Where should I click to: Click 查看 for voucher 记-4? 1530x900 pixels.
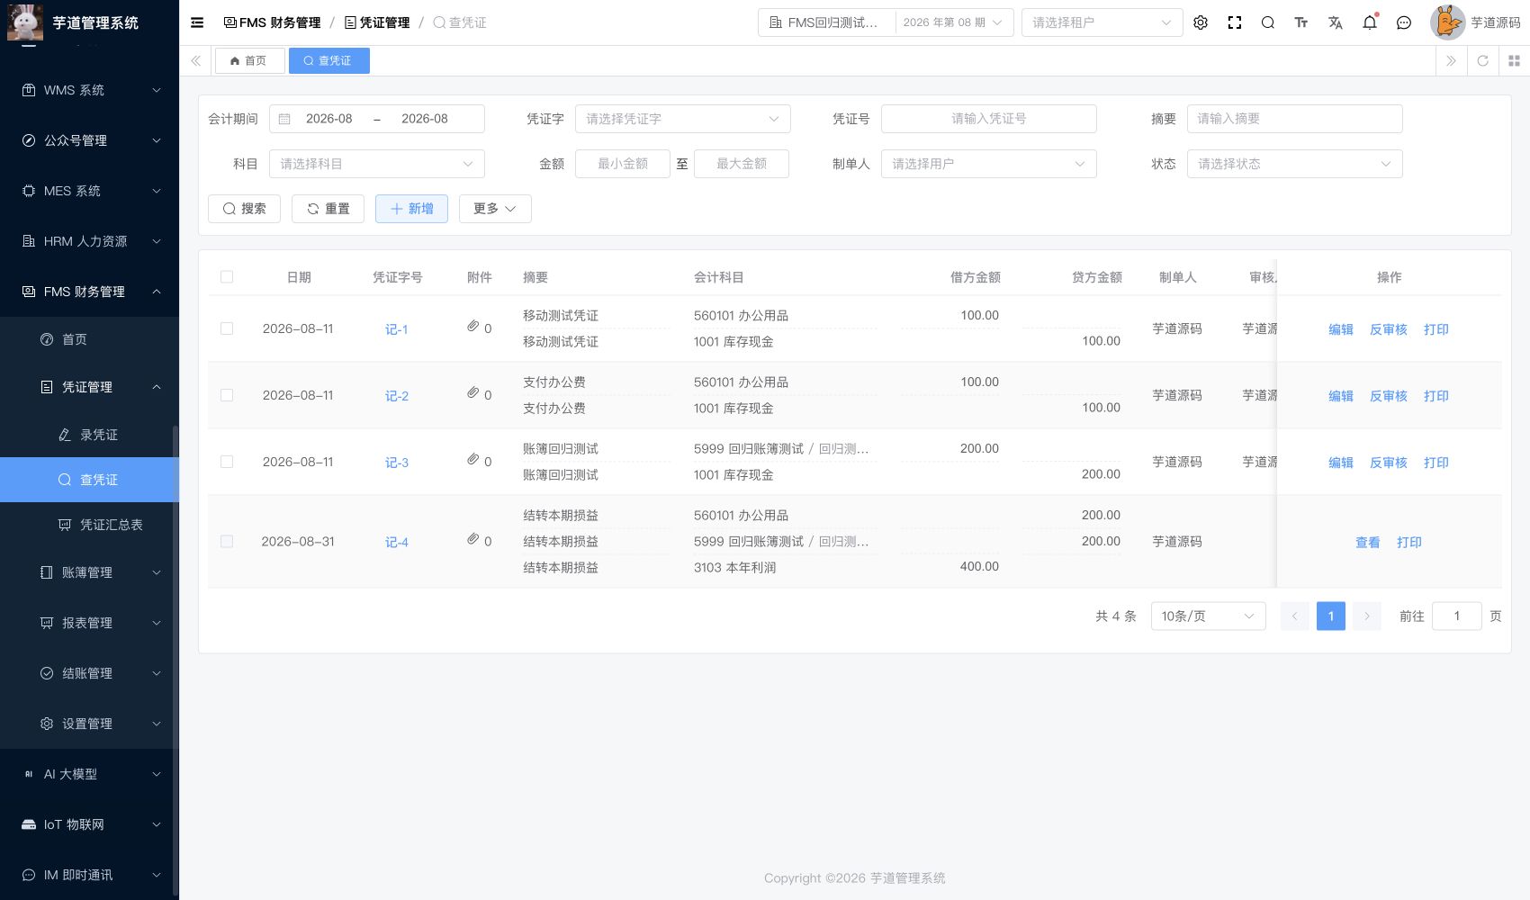pyautogui.click(x=1368, y=543)
